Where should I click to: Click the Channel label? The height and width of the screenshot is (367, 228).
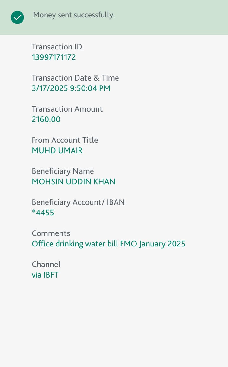46,265
